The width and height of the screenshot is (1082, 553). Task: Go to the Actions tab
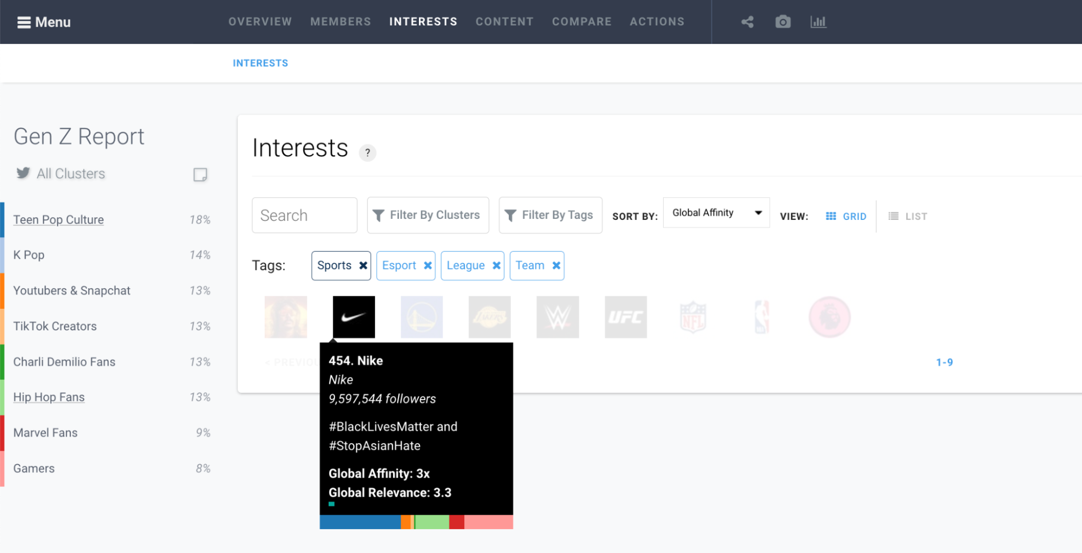[657, 22]
